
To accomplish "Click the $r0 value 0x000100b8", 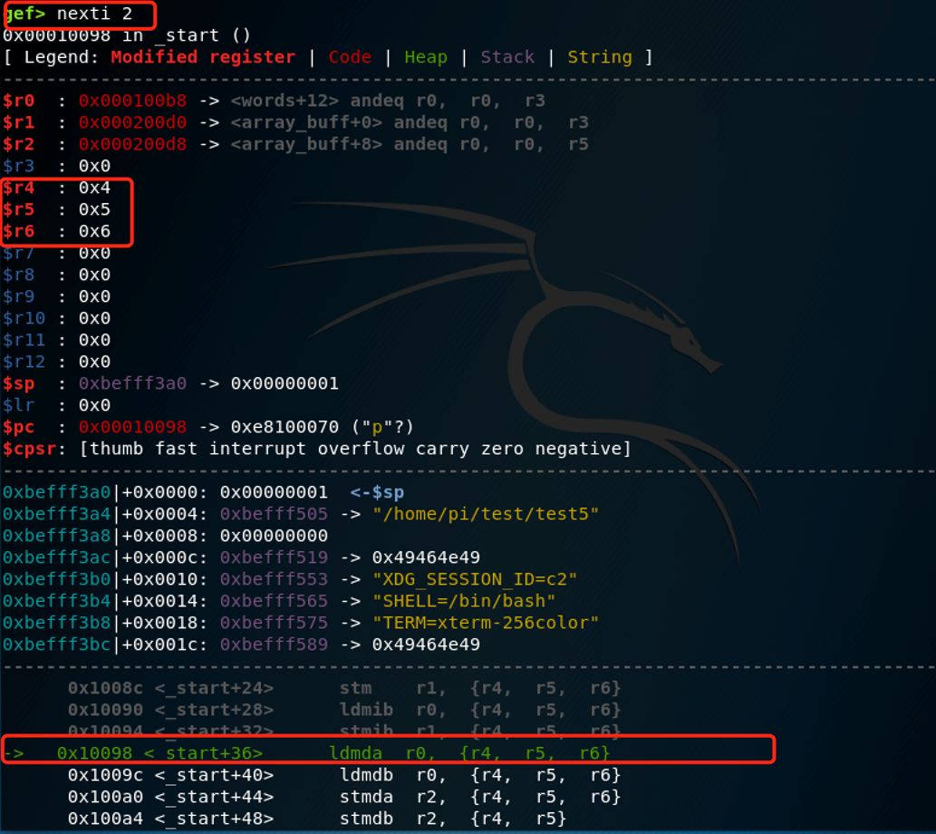I will (132, 101).
